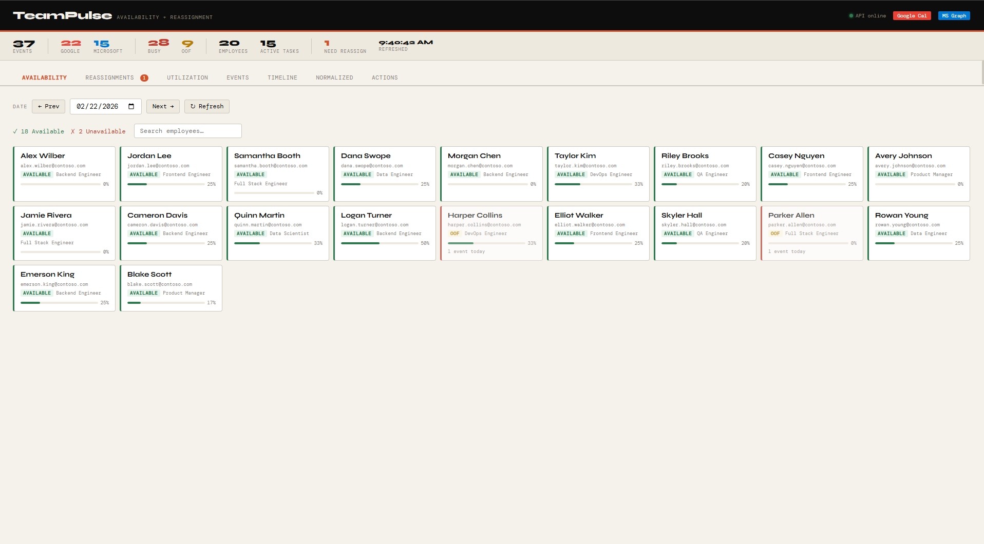Viewport: 984px width, 544px height.
Task: Click the 22 Google statistic
Action: click(x=71, y=46)
